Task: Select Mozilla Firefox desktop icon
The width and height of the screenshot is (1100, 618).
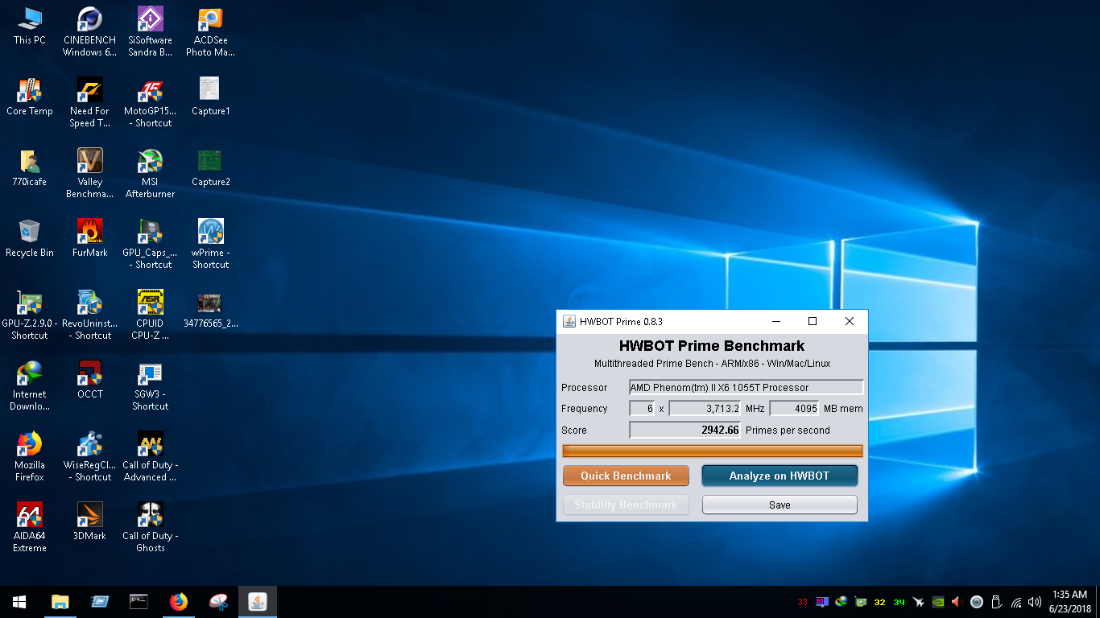Action: 30,457
